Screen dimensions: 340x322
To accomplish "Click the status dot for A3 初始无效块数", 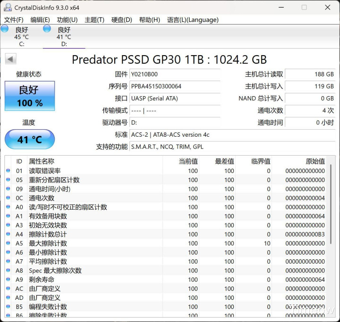I will [x=8, y=225].
